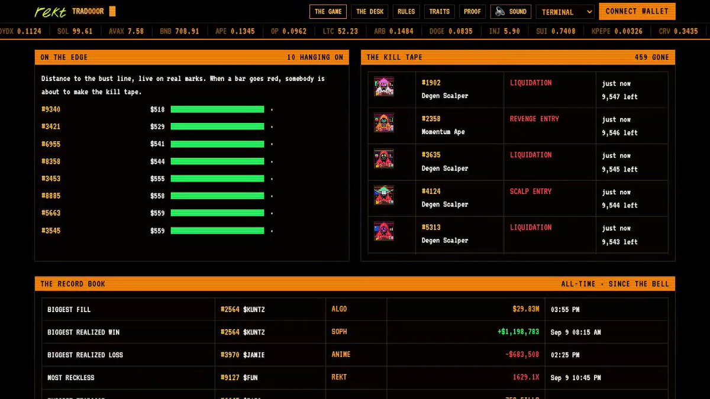The width and height of the screenshot is (710, 399).
Task: Click the ALGO trait label
Action: pos(339,309)
